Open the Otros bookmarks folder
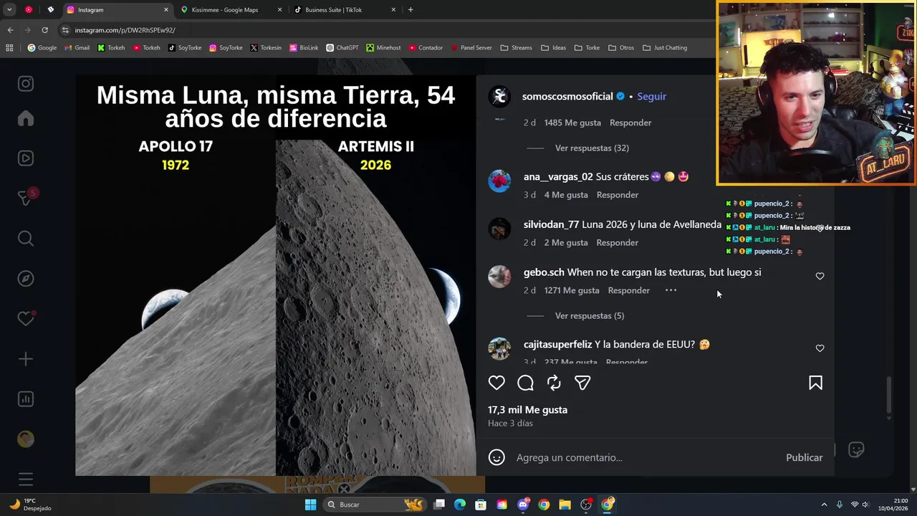This screenshot has height=516, width=917. 621,48
